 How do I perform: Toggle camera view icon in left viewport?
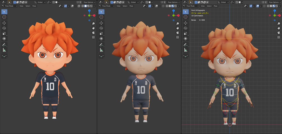tap(93, 33)
